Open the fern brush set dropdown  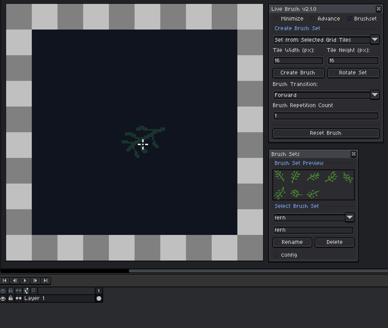[x=313, y=218]
